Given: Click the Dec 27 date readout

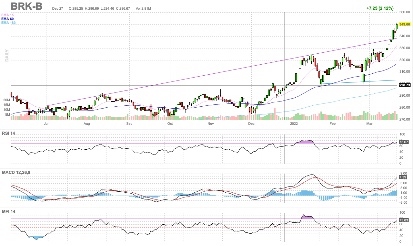Looking at the screenshot, I should coord(57,8).
